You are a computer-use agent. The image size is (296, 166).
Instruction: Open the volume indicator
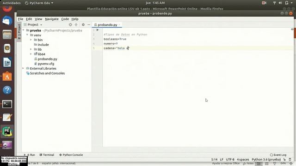click(x=280, y=3)
